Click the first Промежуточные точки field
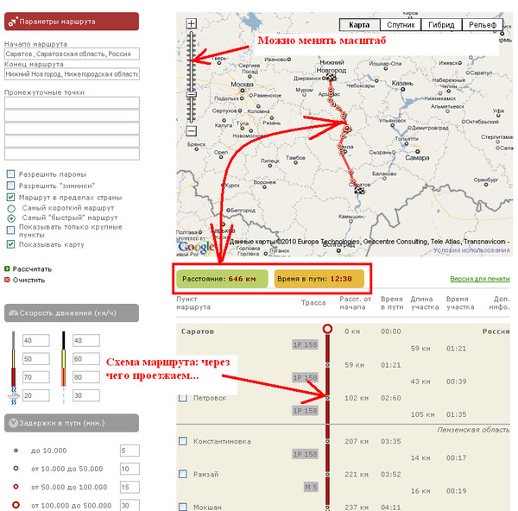This screenshot has height=511, width=518. tap(72, 103)
